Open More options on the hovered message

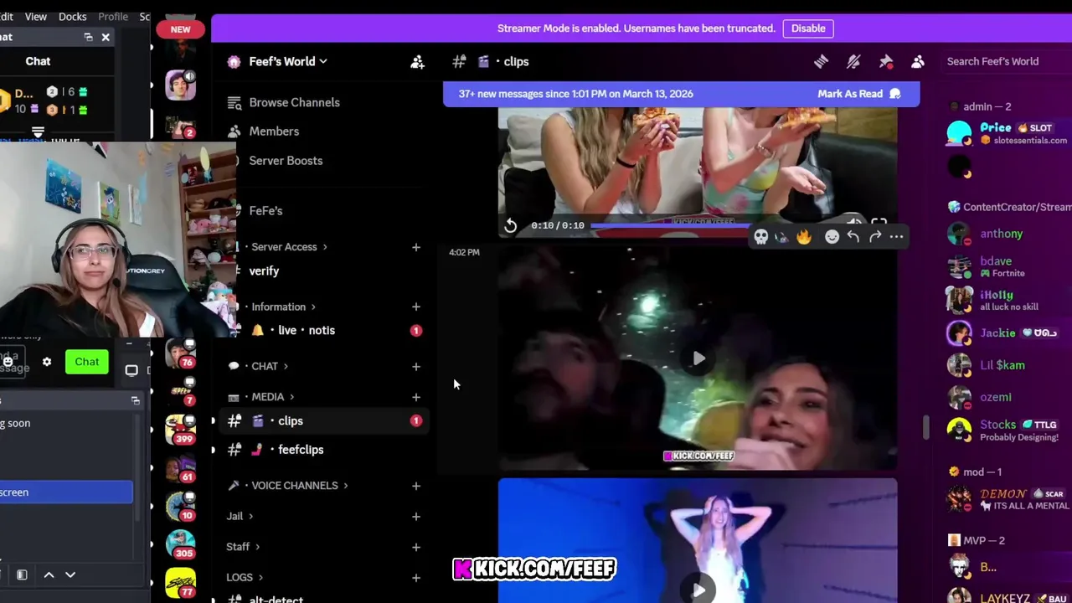pos(896,237)
